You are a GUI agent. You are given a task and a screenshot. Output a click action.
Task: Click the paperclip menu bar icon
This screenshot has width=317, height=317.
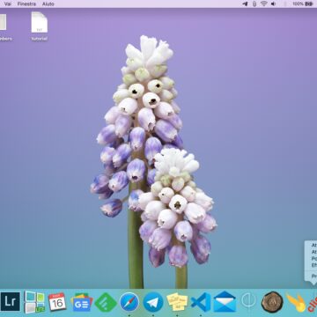click(x=254, y=4)
